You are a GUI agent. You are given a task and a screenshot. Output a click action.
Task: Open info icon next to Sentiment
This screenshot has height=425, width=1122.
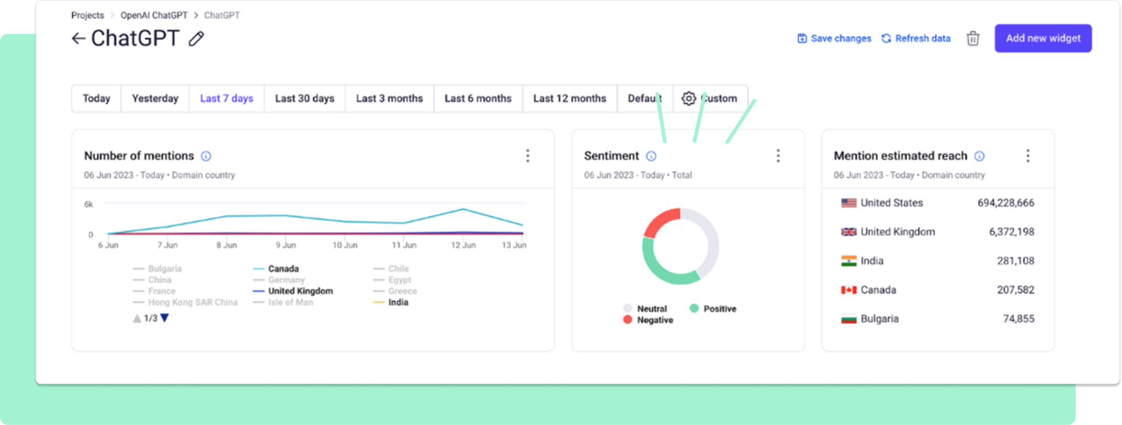651,156
